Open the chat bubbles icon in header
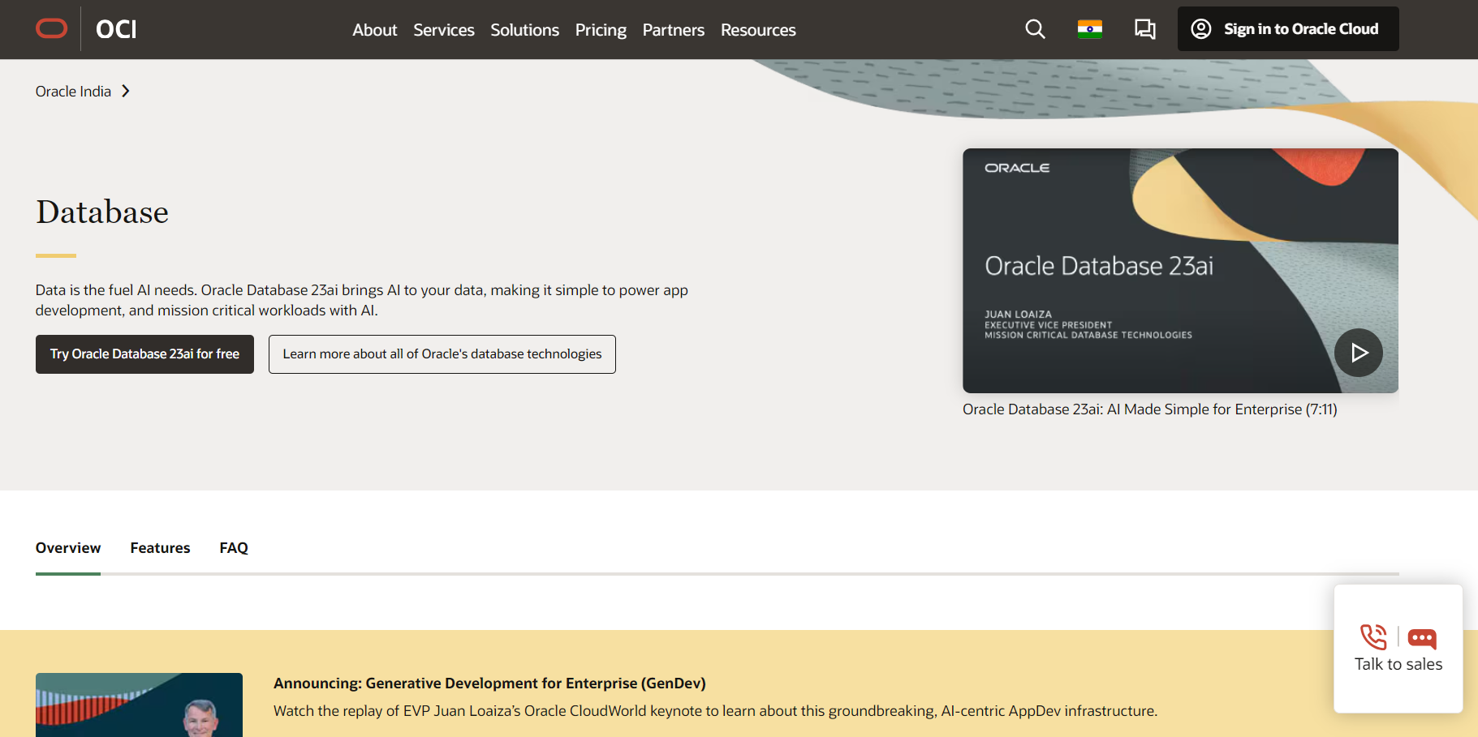The image size is (1478, 737). pyautogui.click(x=1144, y=29)
